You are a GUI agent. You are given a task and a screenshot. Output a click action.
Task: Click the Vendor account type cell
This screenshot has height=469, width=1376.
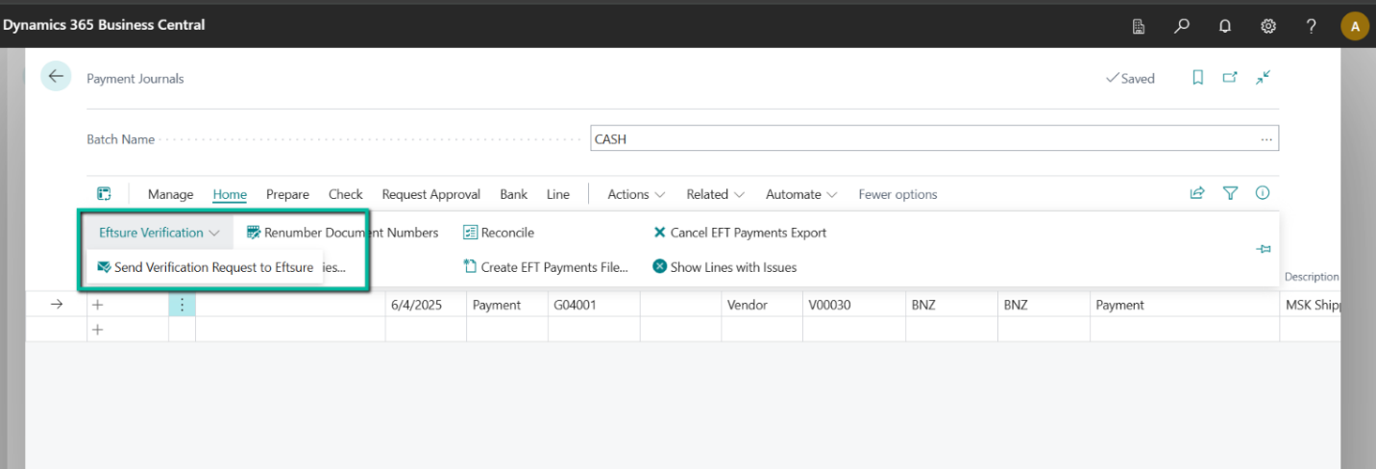click(x=761, y=305)
